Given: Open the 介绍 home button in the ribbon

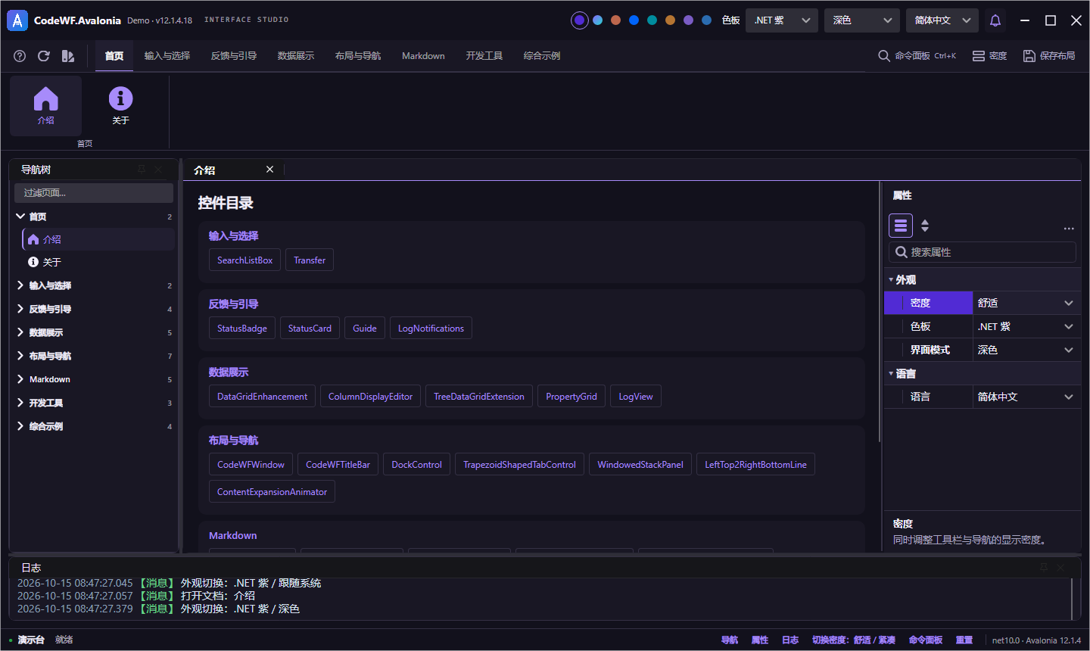Looking at the screenshot, I should (x=45, y=106).
